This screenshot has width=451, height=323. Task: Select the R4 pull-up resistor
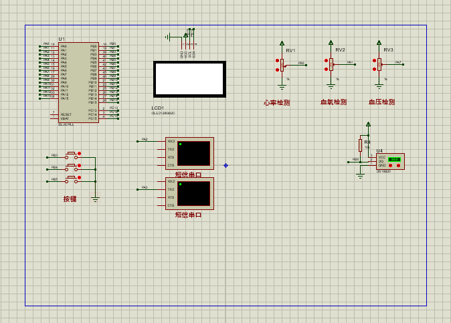pos(360,145)
